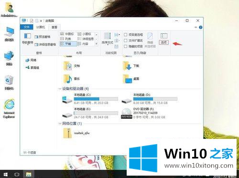This screenshot has height=178, width=239.
Task: Click the Internet Explorer desktop icon
Action: (9, 109)
